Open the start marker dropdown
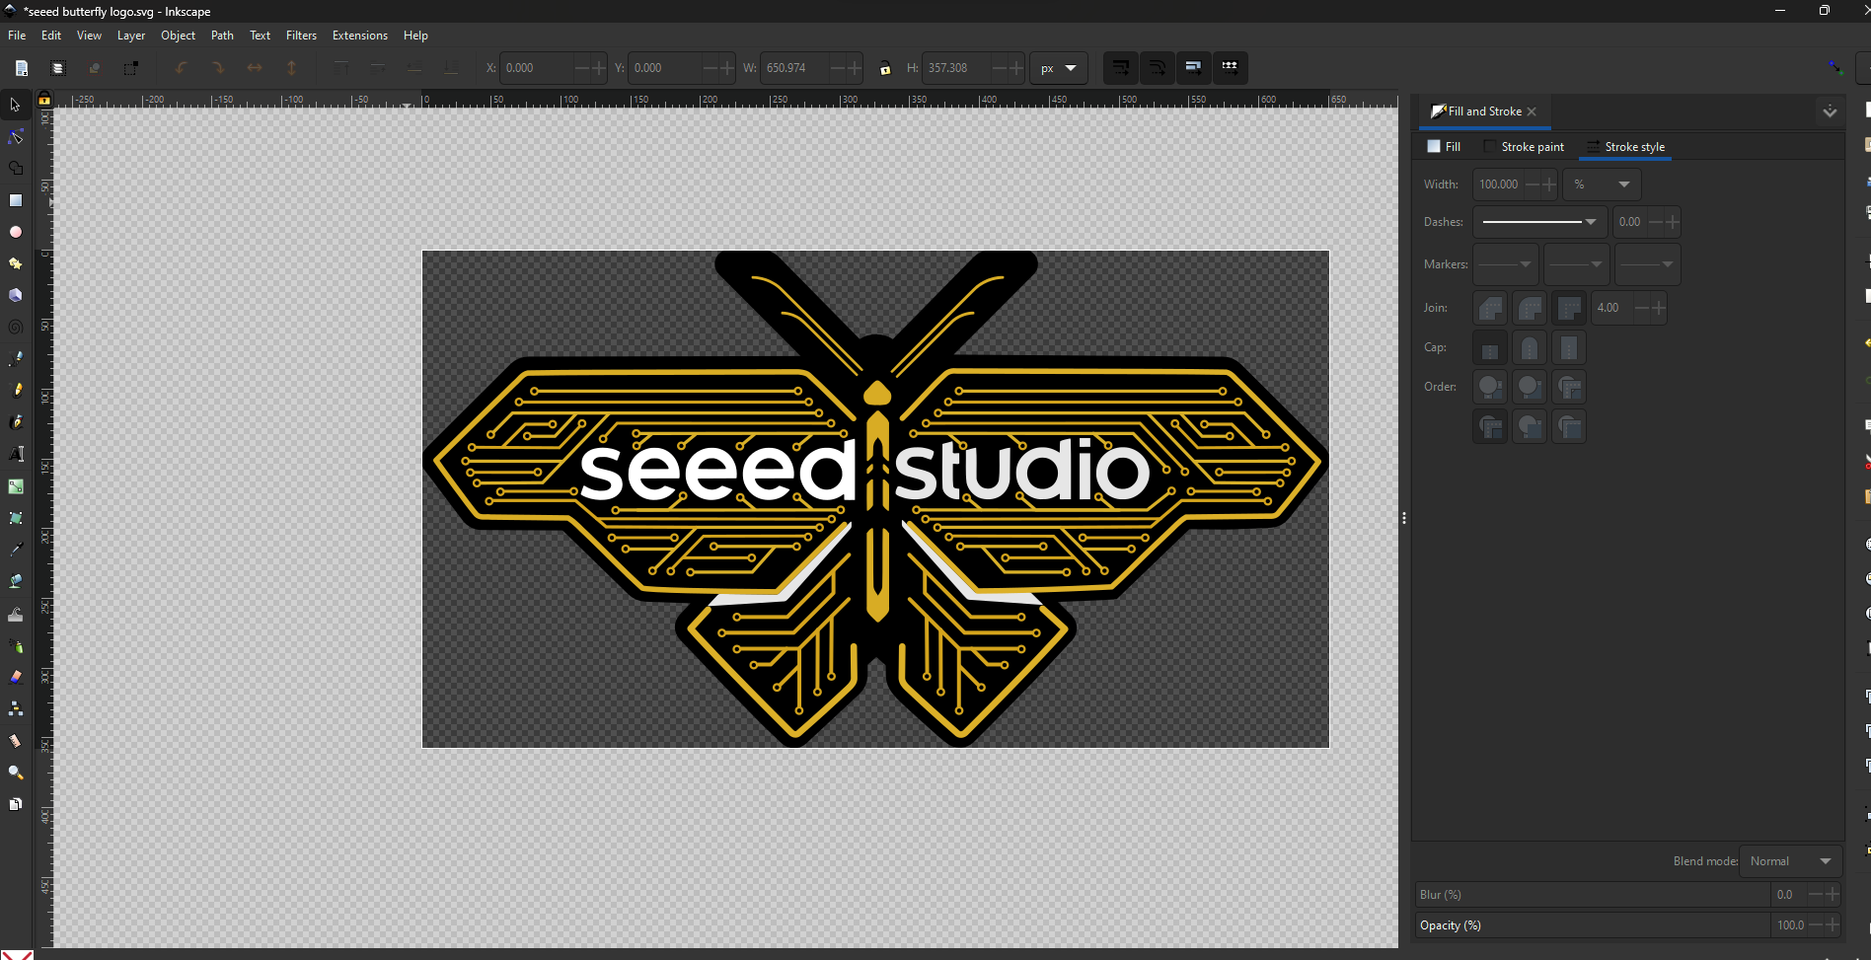This screenshot has height=960, width=1871. click(1506, 264)
